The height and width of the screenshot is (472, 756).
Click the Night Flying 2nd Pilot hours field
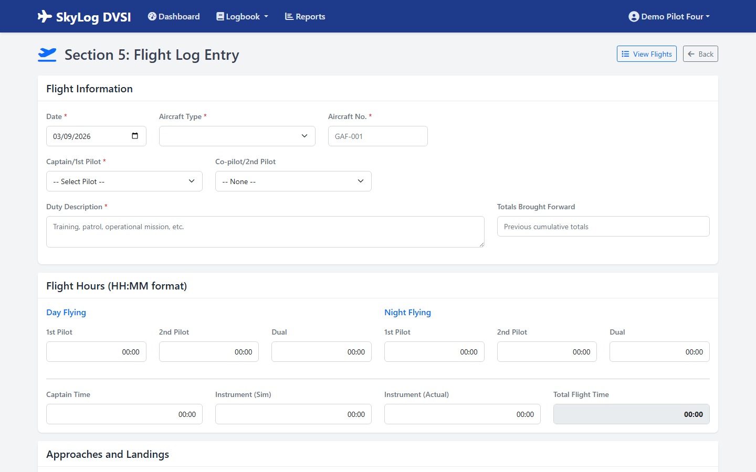coord(547,352)
